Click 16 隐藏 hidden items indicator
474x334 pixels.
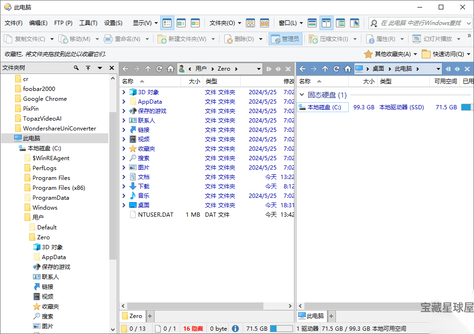click(x=193, y=328)
